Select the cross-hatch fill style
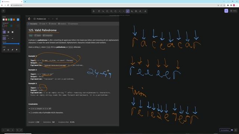 click(8, 32)
